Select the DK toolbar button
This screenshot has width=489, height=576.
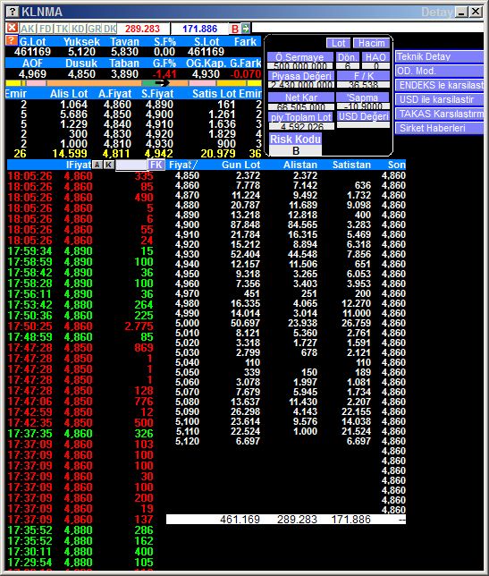pyautogui.click(x=110, y=29)
